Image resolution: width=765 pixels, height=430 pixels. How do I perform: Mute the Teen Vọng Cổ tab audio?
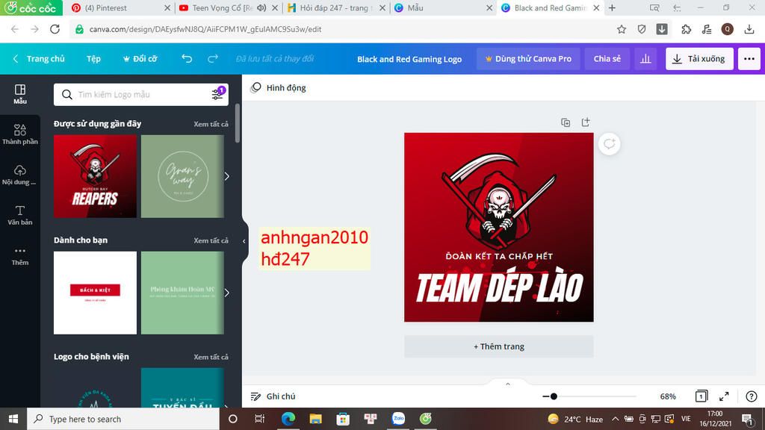click(262, 7)
